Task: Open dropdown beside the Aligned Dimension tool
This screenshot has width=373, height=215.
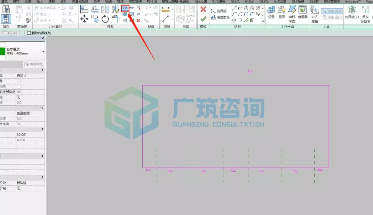Action: point(172,19)
